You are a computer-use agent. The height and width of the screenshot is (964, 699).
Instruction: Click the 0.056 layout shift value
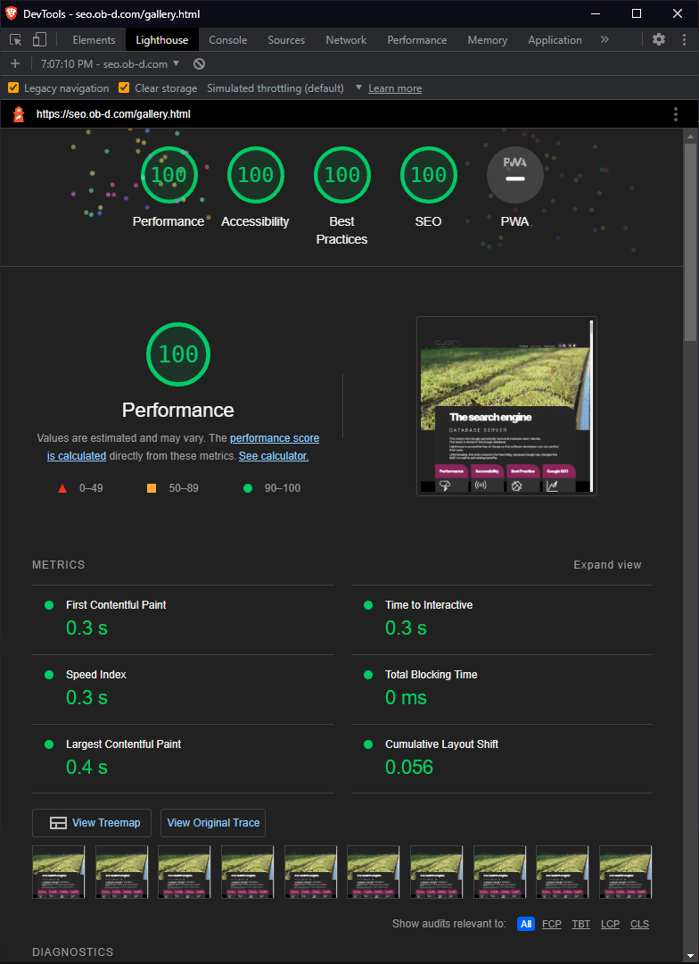coord(409,767)
